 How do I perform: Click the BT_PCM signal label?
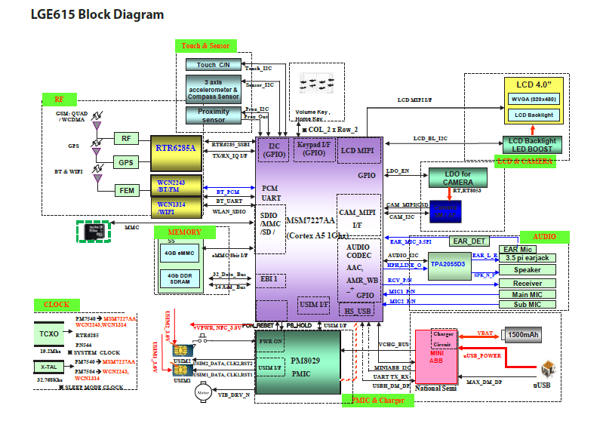[x=228, y=192]
